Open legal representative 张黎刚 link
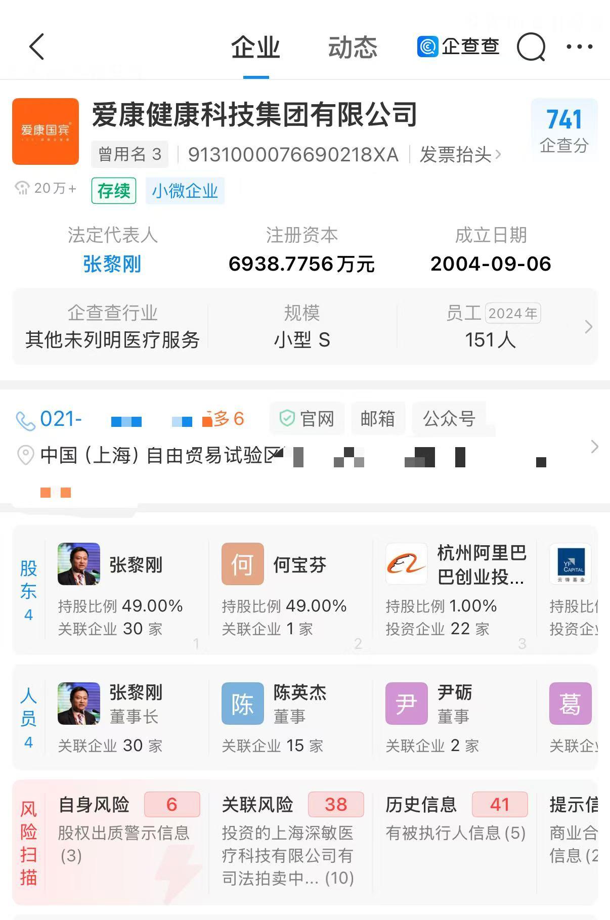Viewport: 610px width, 920px height. click(112, 264)
